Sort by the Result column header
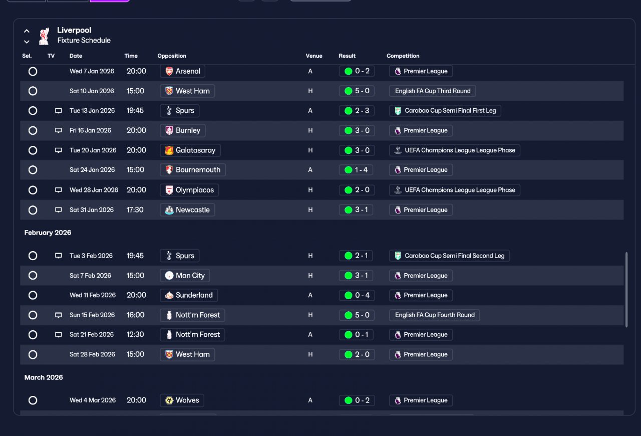The width and height of the screenshot is (641, 436). (347, 56)
